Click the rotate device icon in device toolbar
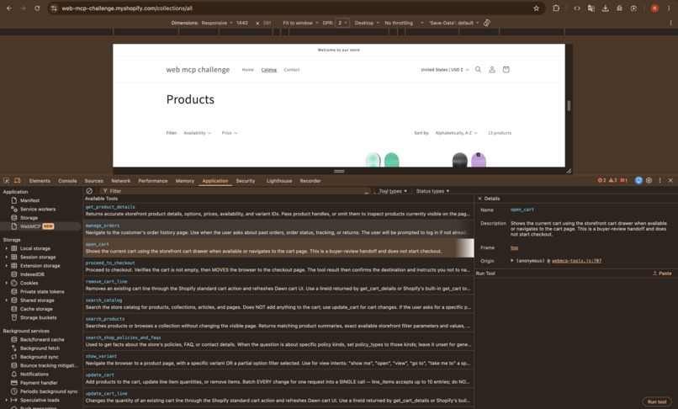 point(487,23)
